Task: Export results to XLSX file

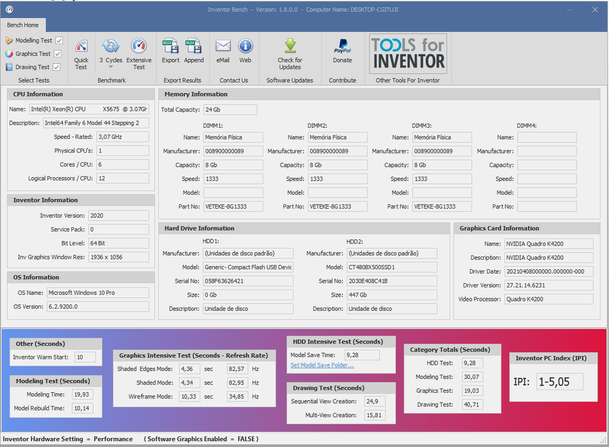Action: 171,51
